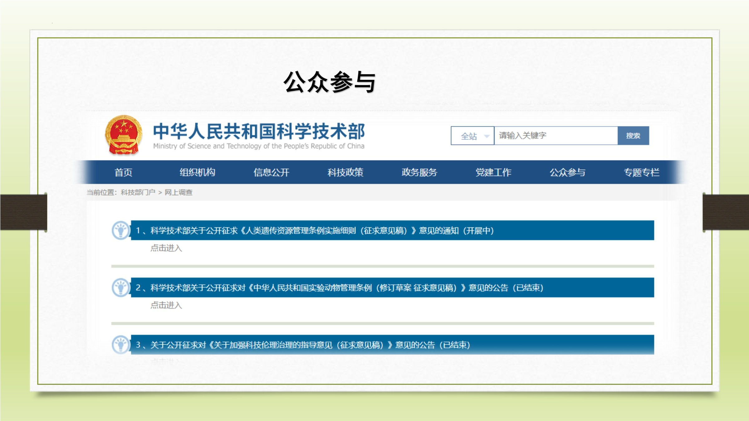Click the 公众参与 slide heading

pyautogui.click(x=330, y=82)
